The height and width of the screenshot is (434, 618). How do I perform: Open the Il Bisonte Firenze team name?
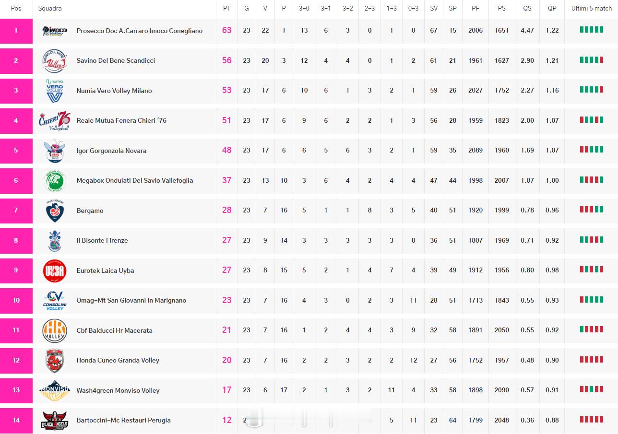[102, 240]
